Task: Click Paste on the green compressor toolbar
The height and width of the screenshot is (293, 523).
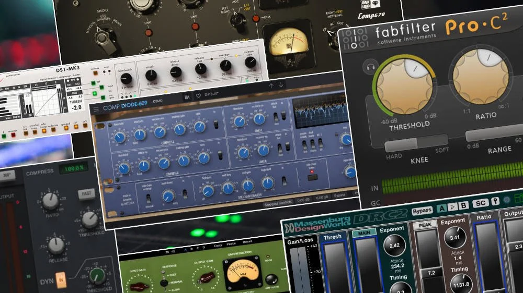Action: pos(231,244)
